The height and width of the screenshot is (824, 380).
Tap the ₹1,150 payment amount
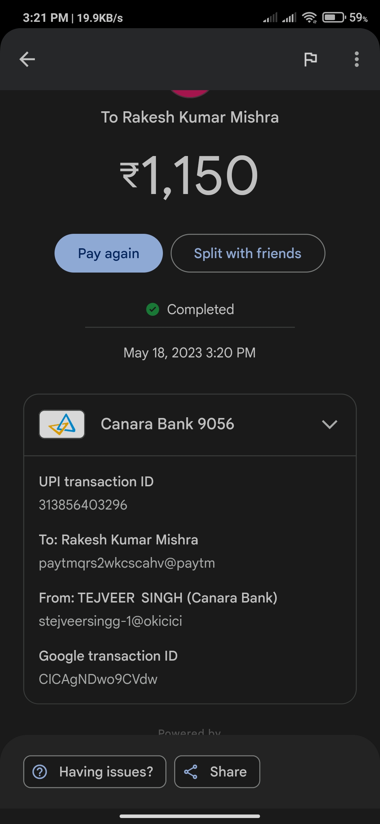(189, 176)
